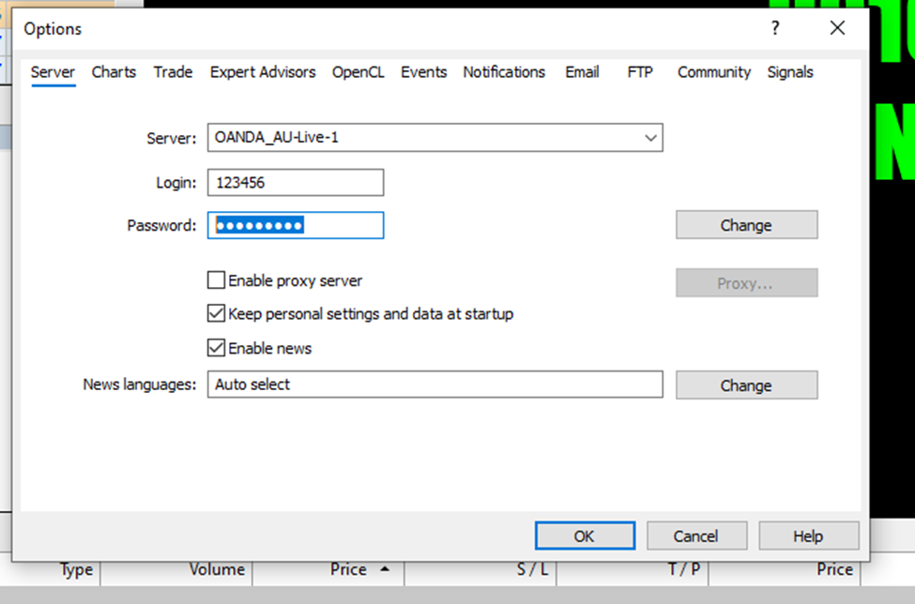Go to the Notifications tab
Screen dimensions: 915x604
point(504,72)
